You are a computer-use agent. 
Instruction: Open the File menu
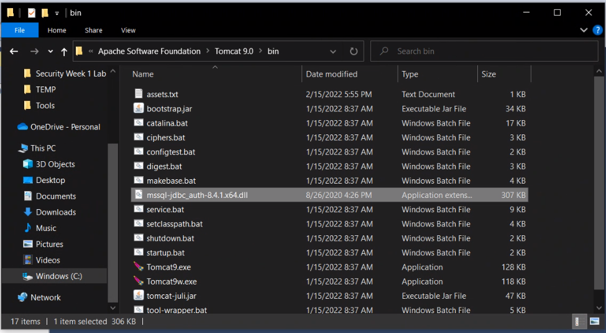tap(19, 30)
